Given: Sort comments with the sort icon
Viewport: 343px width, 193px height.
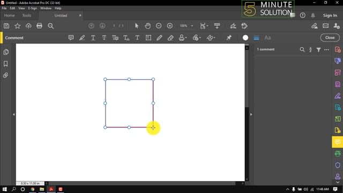Looking at the screenshot, I should click(x=310, y=50).
